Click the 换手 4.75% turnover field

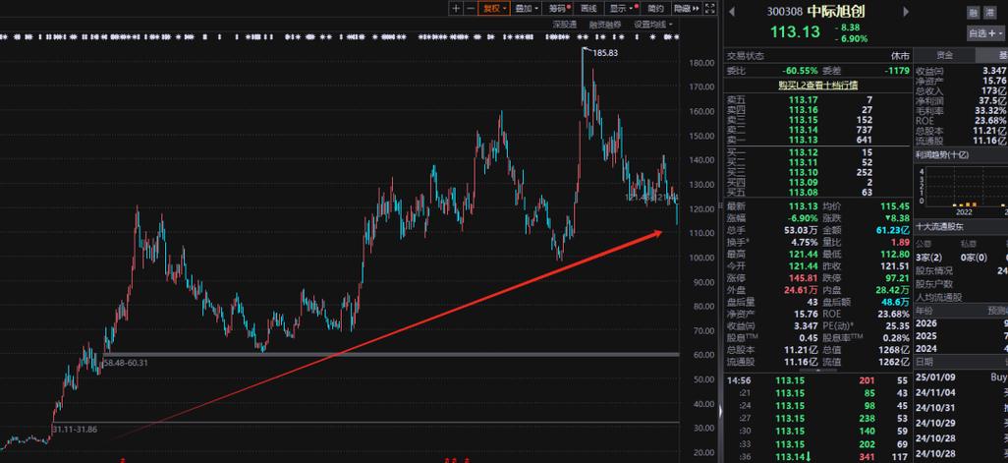[x=771, y=243]
